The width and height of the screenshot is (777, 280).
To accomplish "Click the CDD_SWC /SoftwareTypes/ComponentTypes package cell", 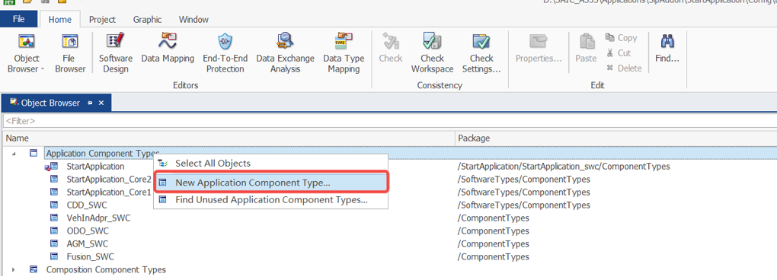I will coord(524,205).
